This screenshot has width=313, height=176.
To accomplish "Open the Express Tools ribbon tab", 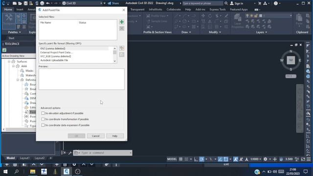I will click(x=217, y=9).
